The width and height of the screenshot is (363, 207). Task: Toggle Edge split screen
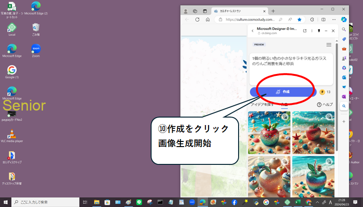323,20
